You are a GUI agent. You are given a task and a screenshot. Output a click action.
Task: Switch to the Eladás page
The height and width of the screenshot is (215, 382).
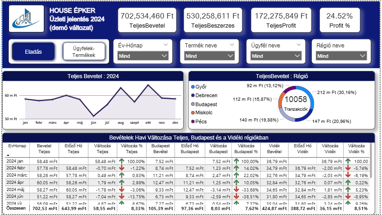click(x=33, y=51)
